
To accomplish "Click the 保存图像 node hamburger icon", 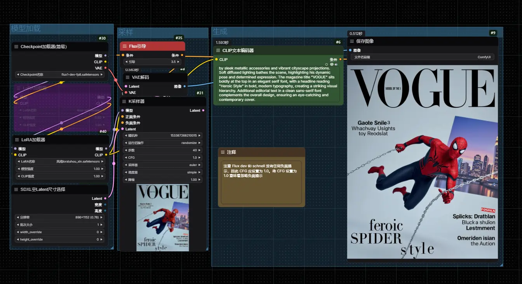I will click(352, 41).
